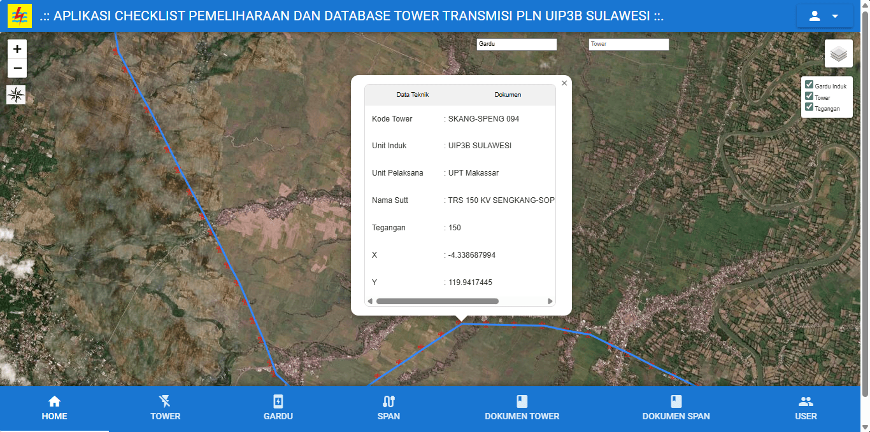870x432 pixels.
Task: Close the tower info popup
Action: point(564,83)
